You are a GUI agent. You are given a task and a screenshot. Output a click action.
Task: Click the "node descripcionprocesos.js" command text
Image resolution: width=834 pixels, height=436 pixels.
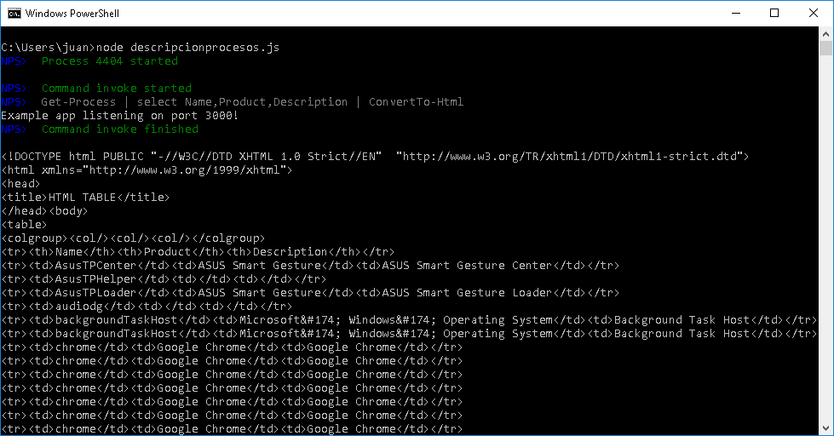click(x=187, y=48)
